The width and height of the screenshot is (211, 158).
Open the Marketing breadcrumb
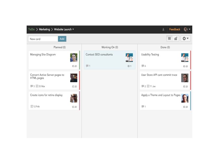point(44,29)
